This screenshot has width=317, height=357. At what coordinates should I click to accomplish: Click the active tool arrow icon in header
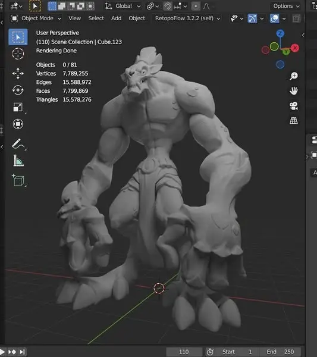coord(35,6)
